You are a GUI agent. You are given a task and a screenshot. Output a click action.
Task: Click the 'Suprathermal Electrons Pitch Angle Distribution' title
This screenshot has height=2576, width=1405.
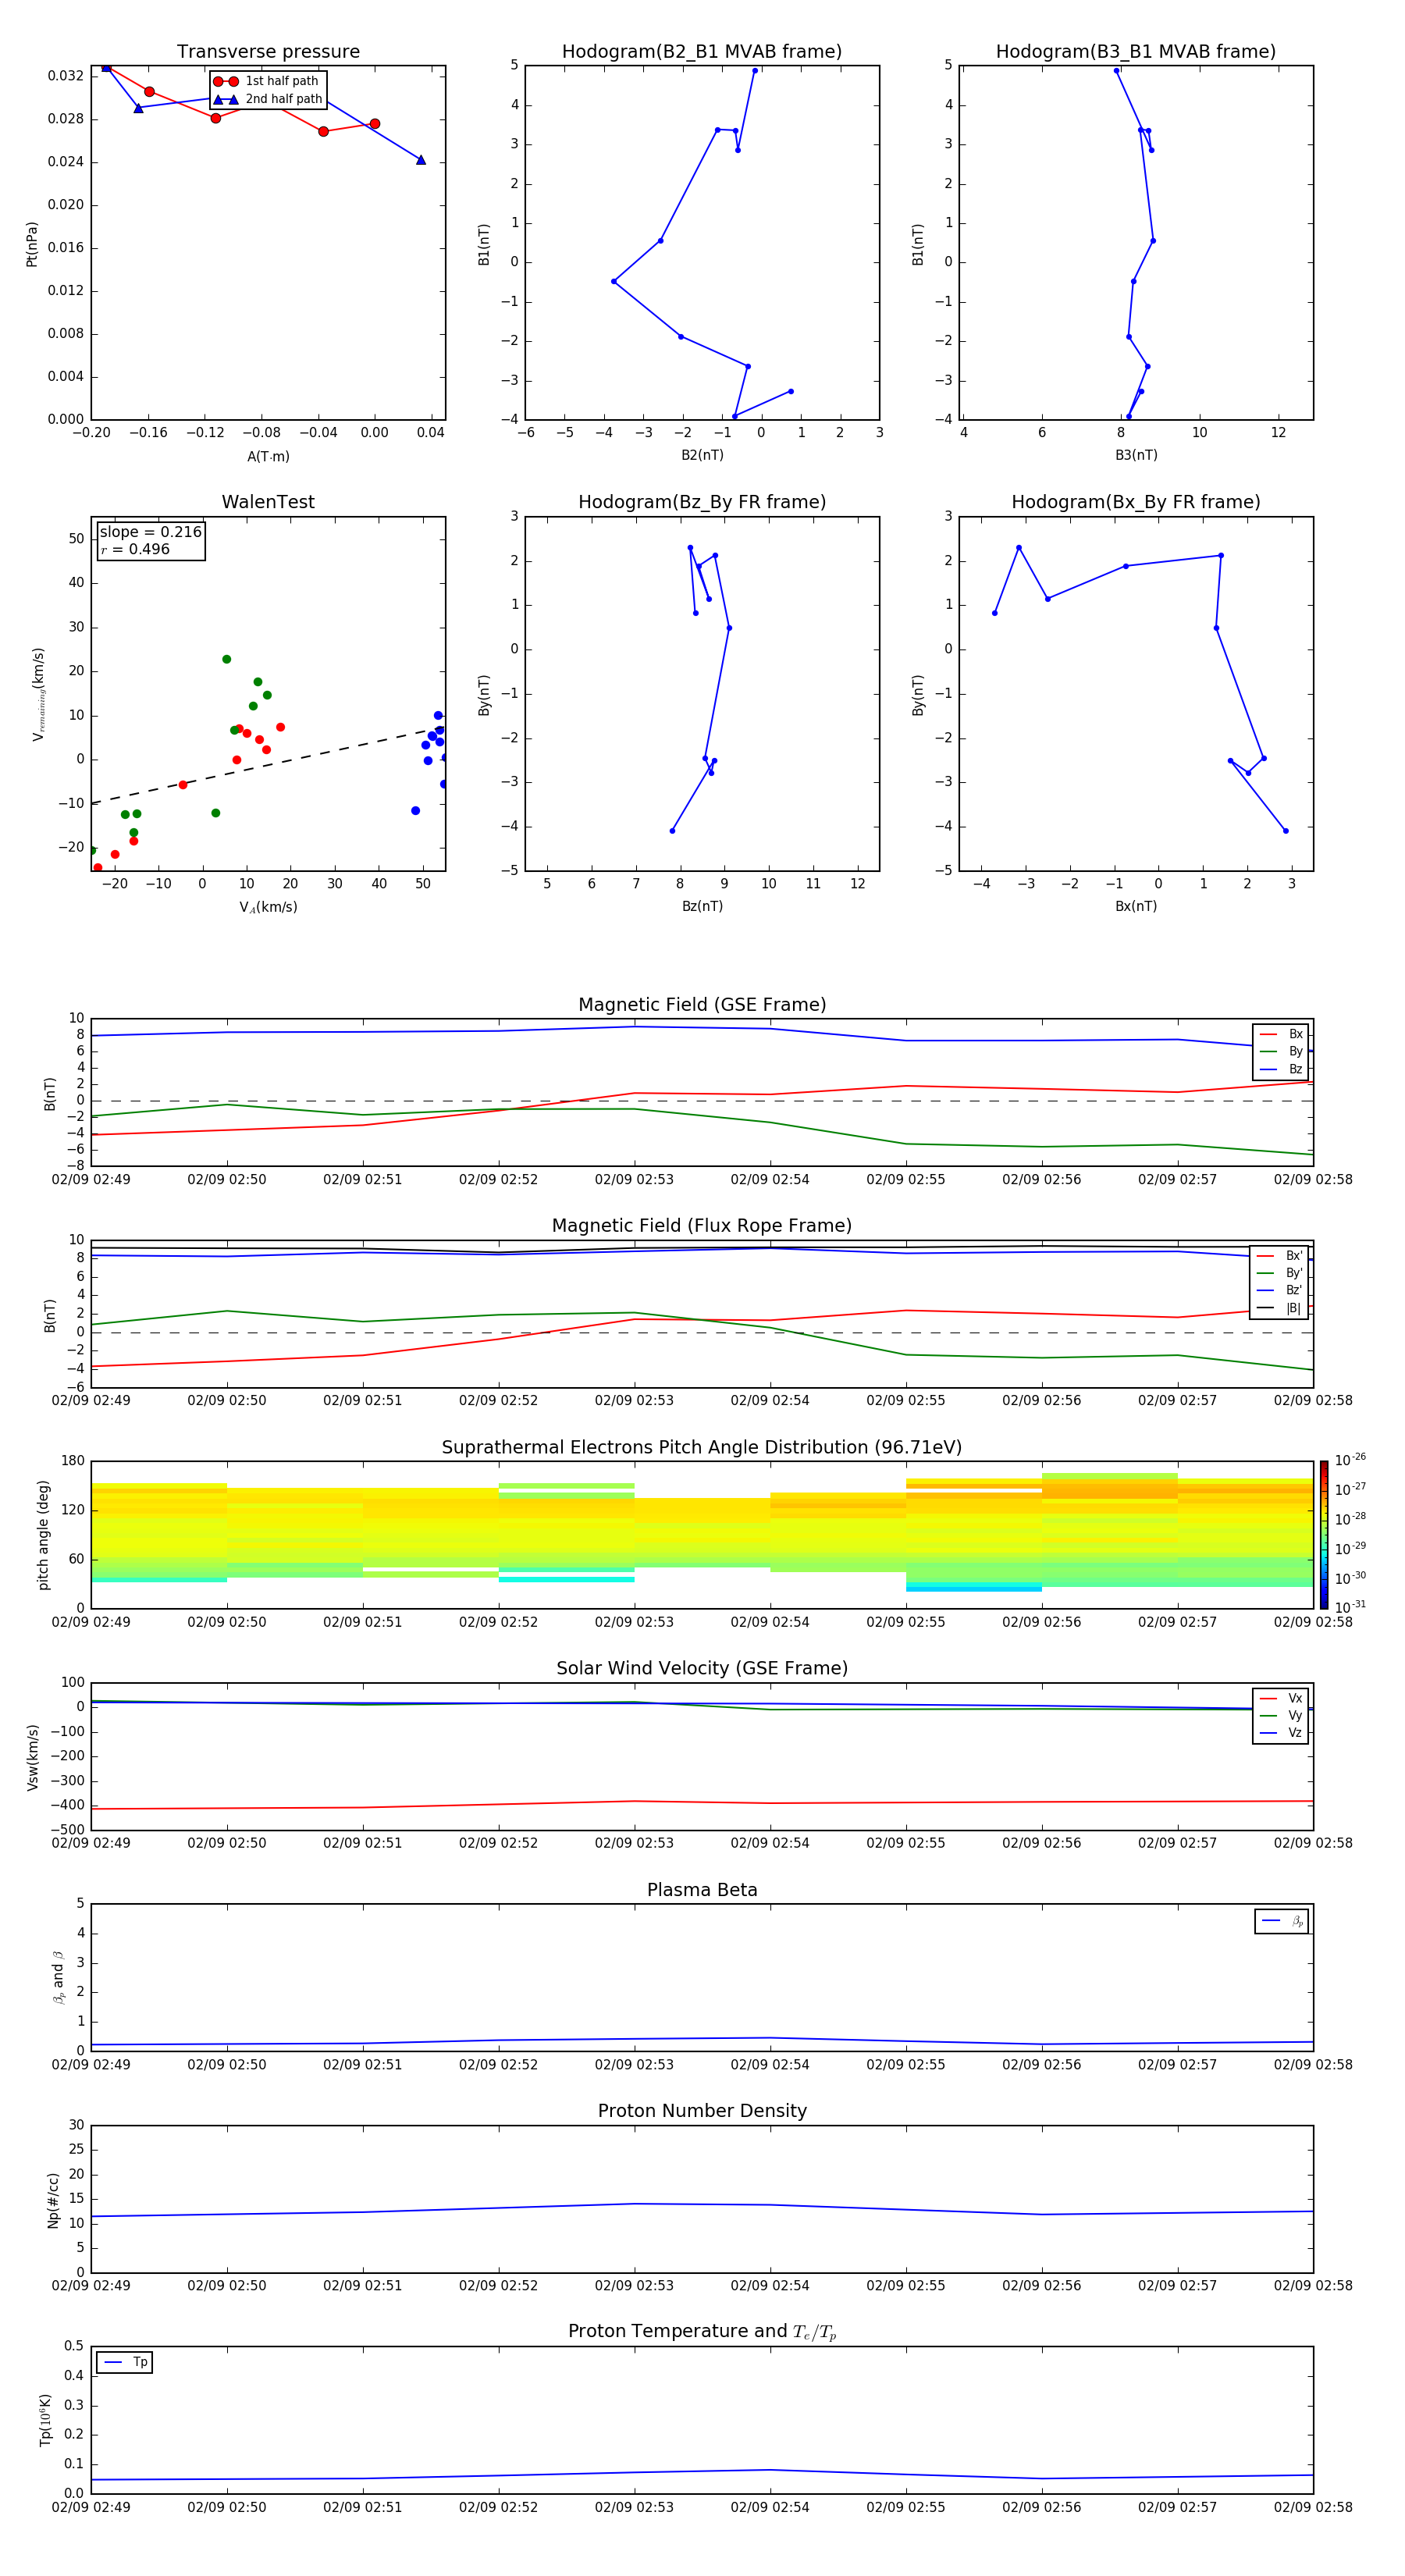coord(702,1448)
